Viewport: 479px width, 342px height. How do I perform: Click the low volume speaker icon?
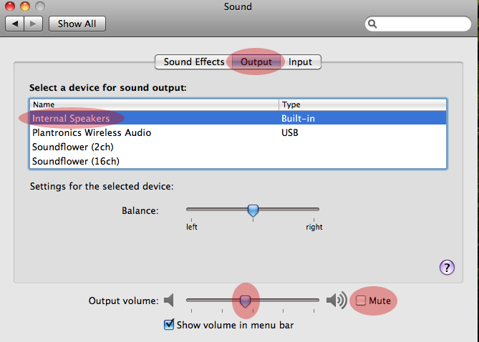click(169, 301)
